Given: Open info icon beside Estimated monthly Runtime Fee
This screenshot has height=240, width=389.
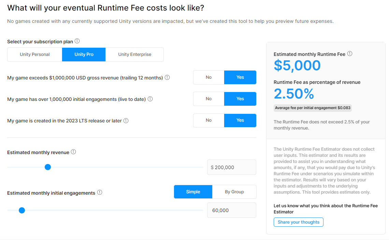Looking at the screenshot, I should tap(350, 54).
